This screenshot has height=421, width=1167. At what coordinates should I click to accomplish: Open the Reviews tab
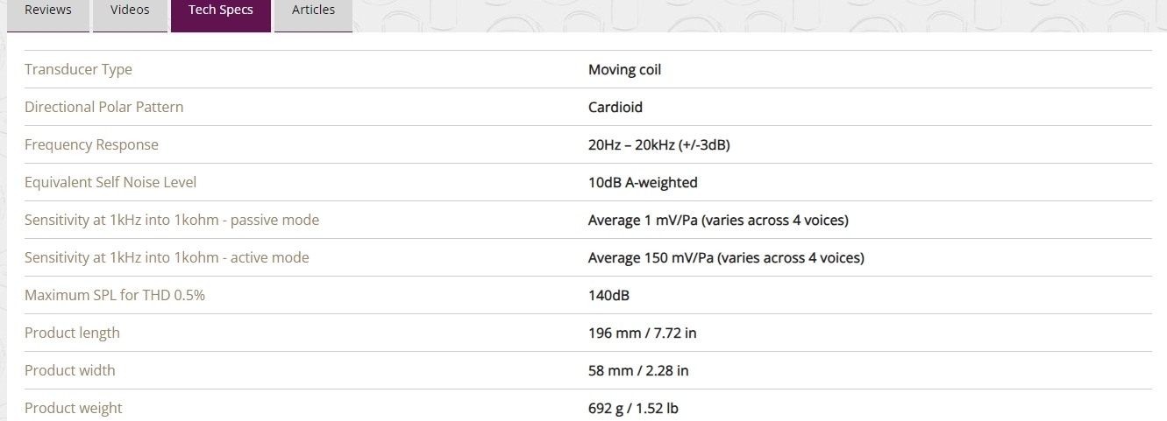[x=47, y=11]
